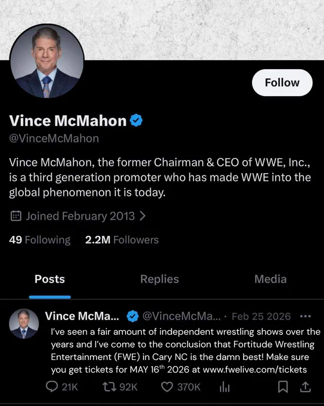Screen dimensions: 324x406
Task: Switch to the Media tab
Action: coord(270,279)
